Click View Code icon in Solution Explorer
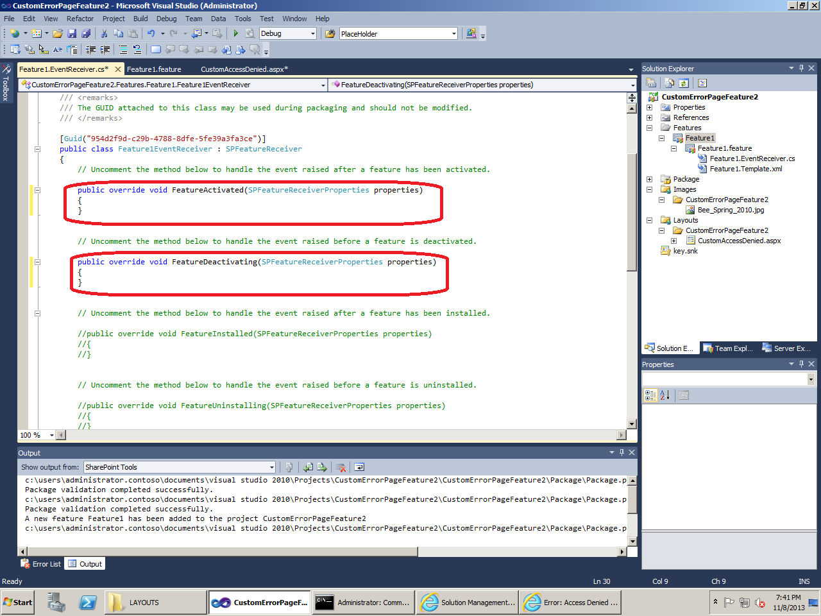This screenshot has width=821, height=616. (702, 83)
